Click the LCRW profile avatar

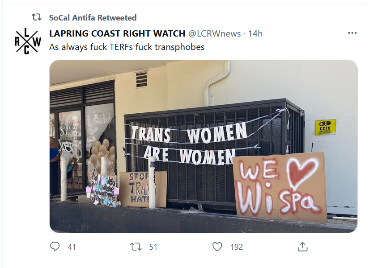pos(27,41)
